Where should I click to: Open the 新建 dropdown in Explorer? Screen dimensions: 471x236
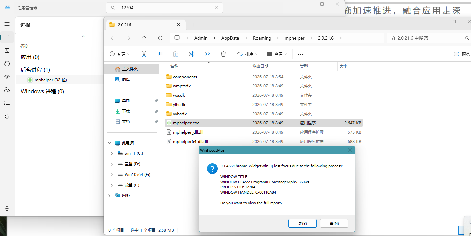pyautogui.click(x=120, y=54)
